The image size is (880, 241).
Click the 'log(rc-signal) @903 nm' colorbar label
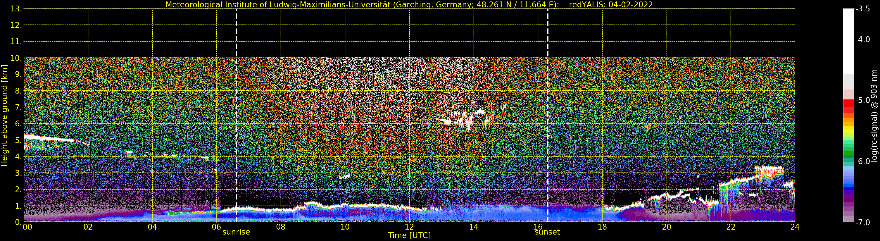tap(874, 116)
